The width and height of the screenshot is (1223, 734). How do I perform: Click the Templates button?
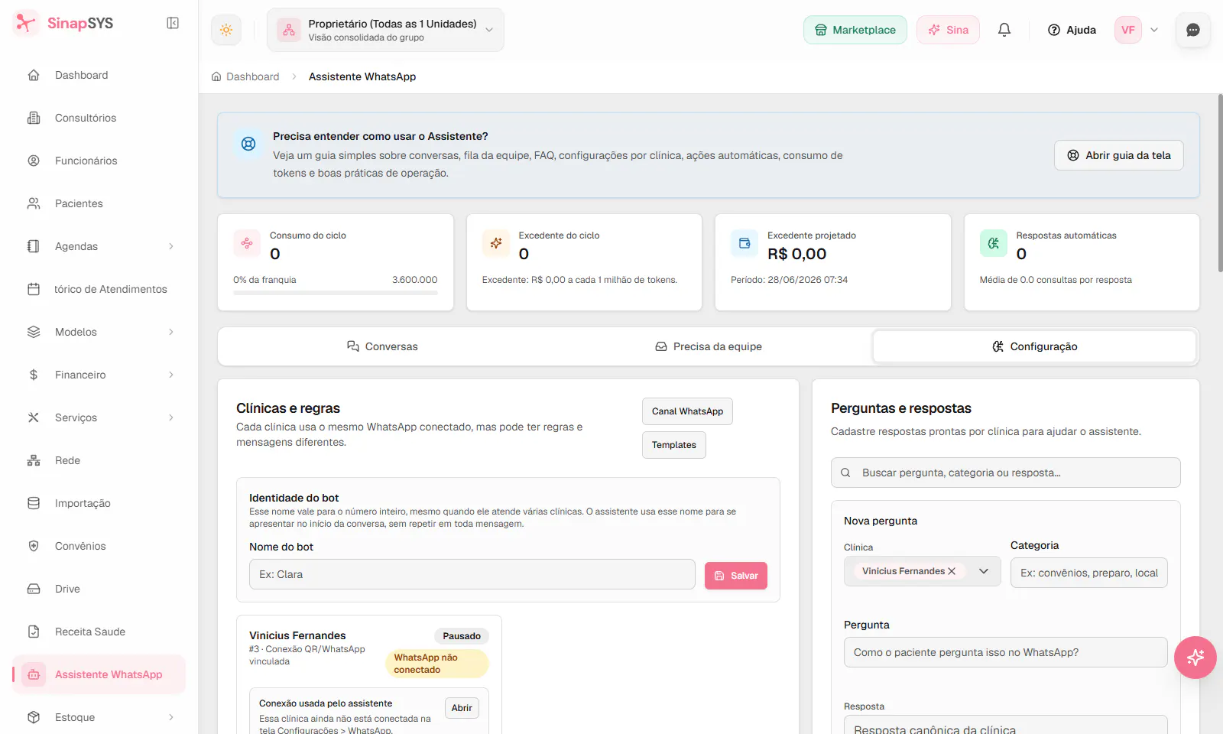673,445
